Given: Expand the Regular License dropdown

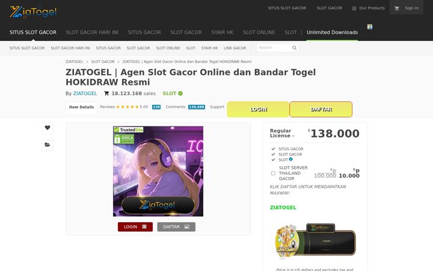Looking at the screenshot, I should pyautogui.click(x=281, y=133).
